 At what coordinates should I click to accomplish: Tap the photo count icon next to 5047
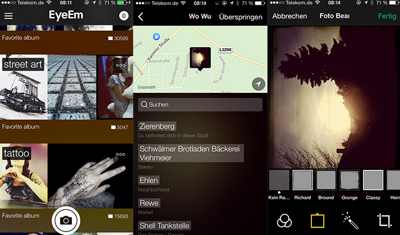coord(113,127)
